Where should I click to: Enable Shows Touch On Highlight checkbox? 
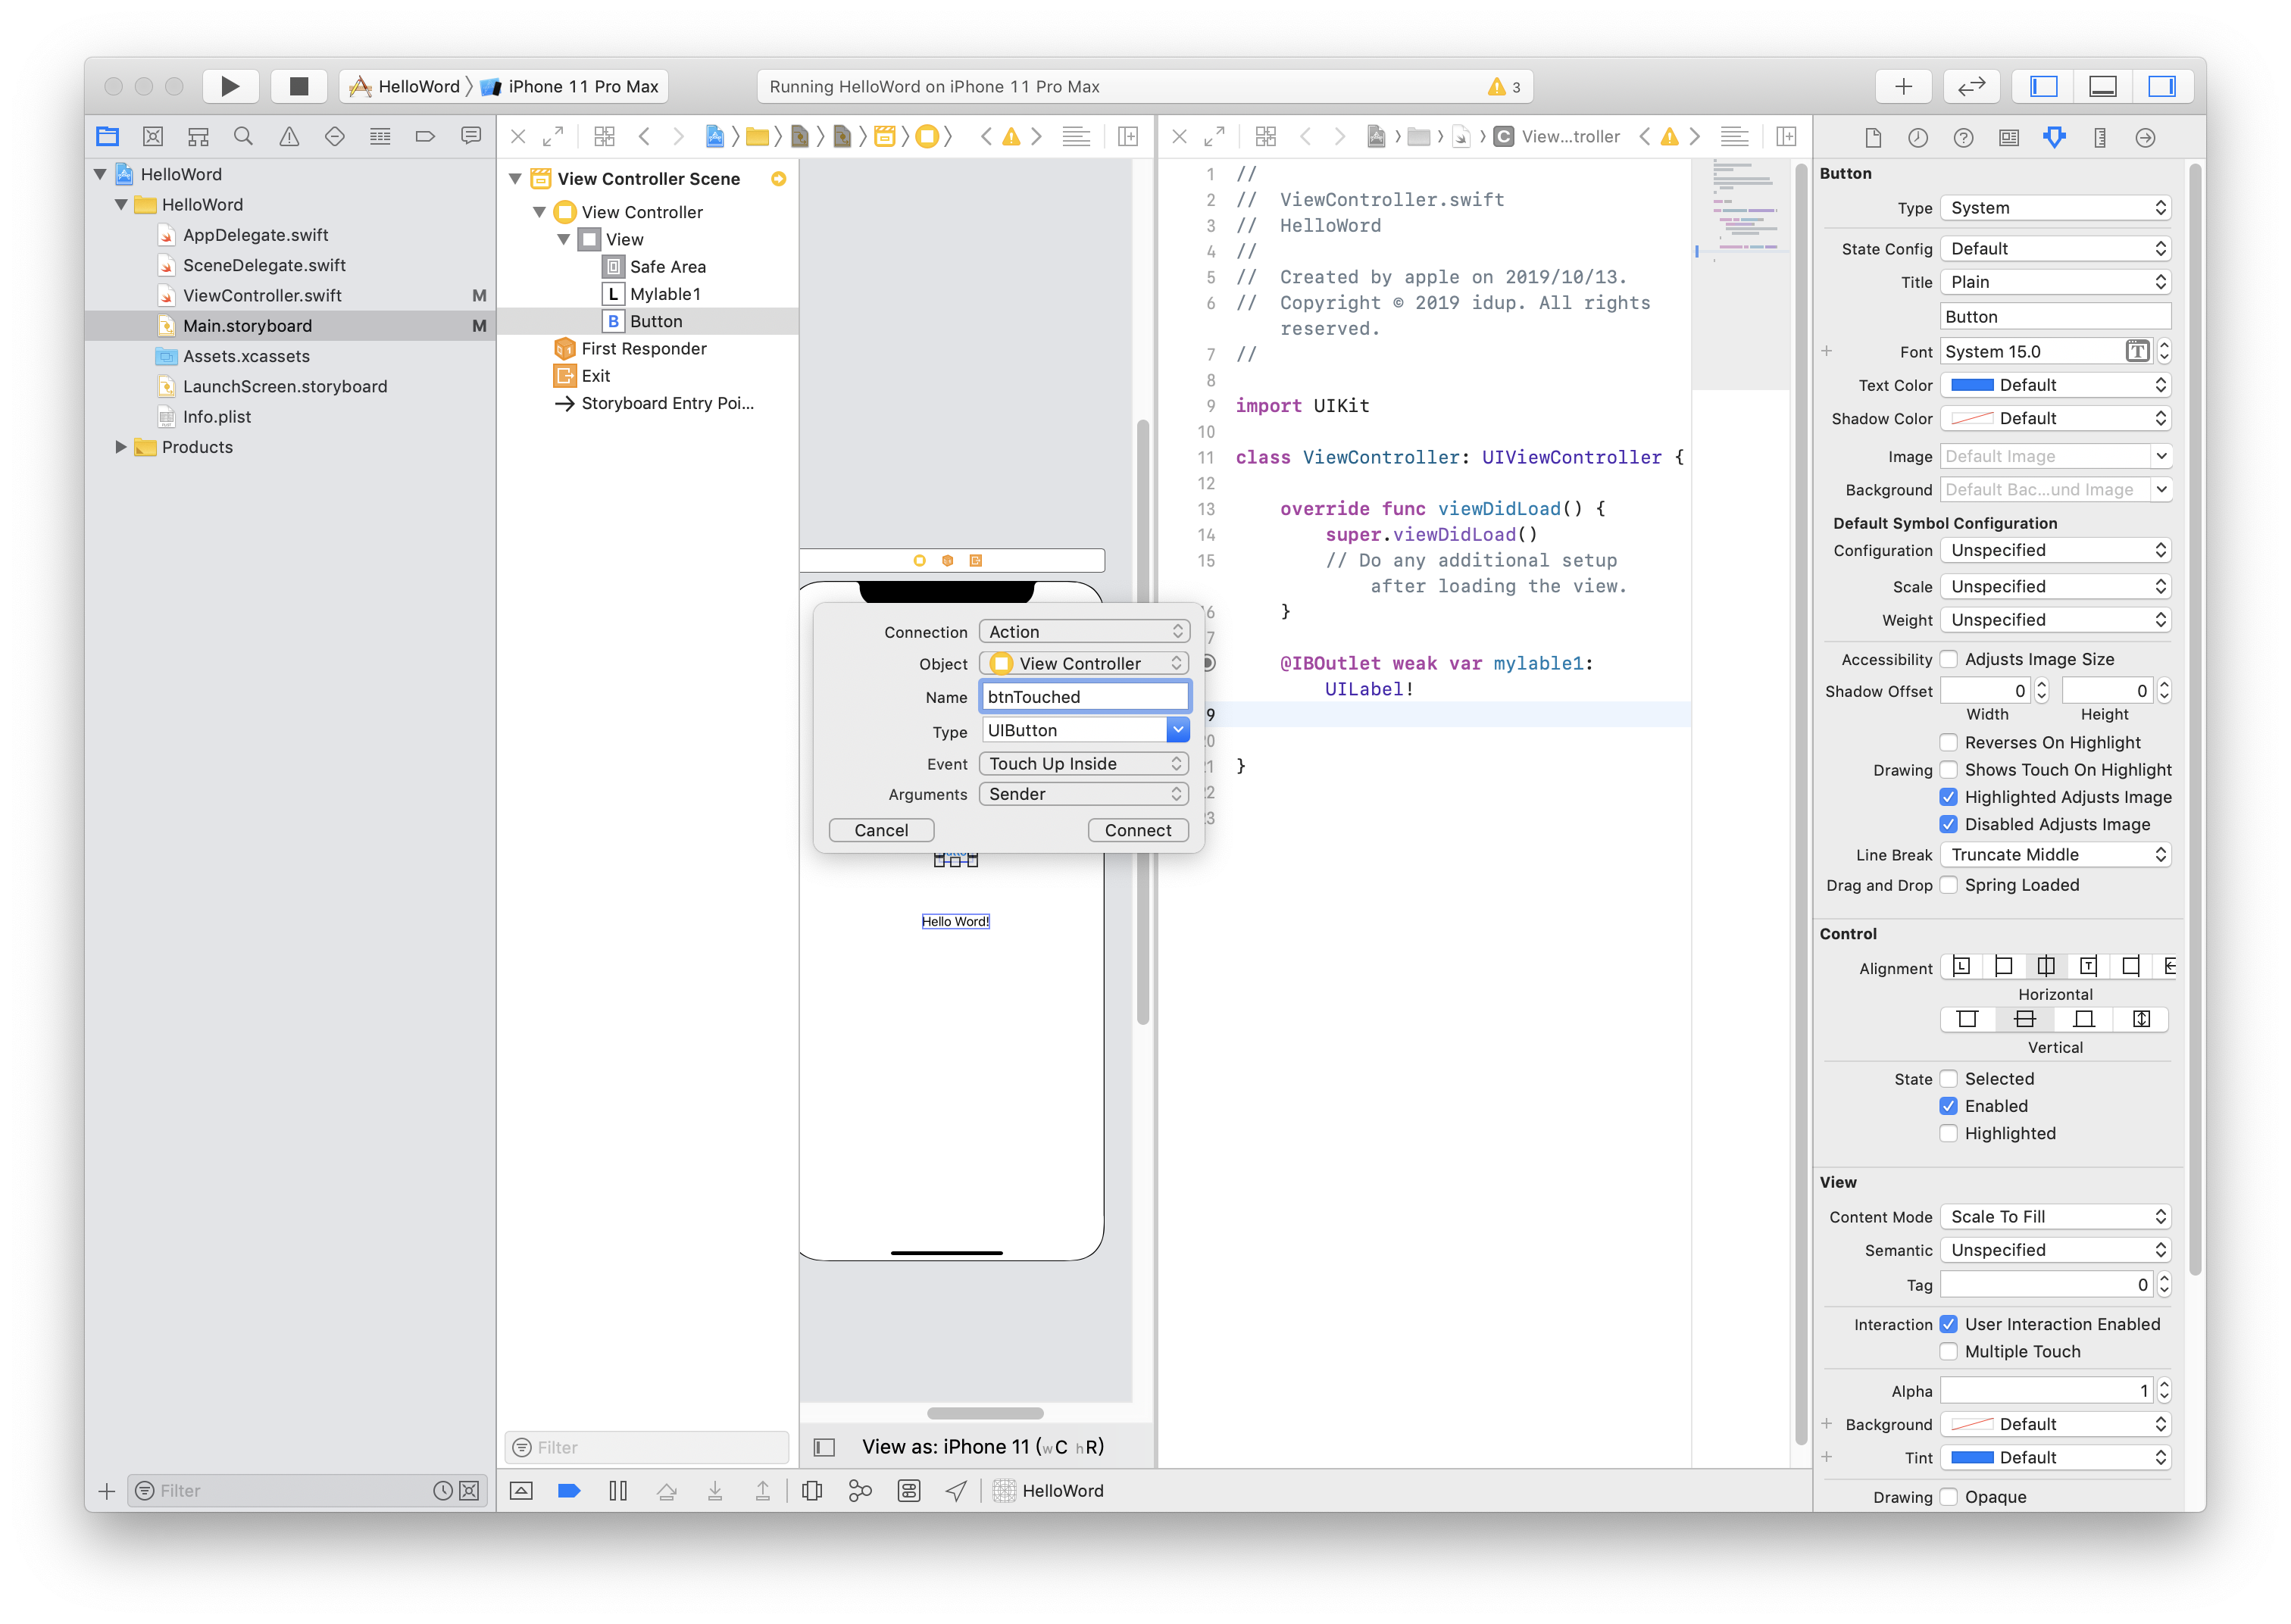point(1948,769)
